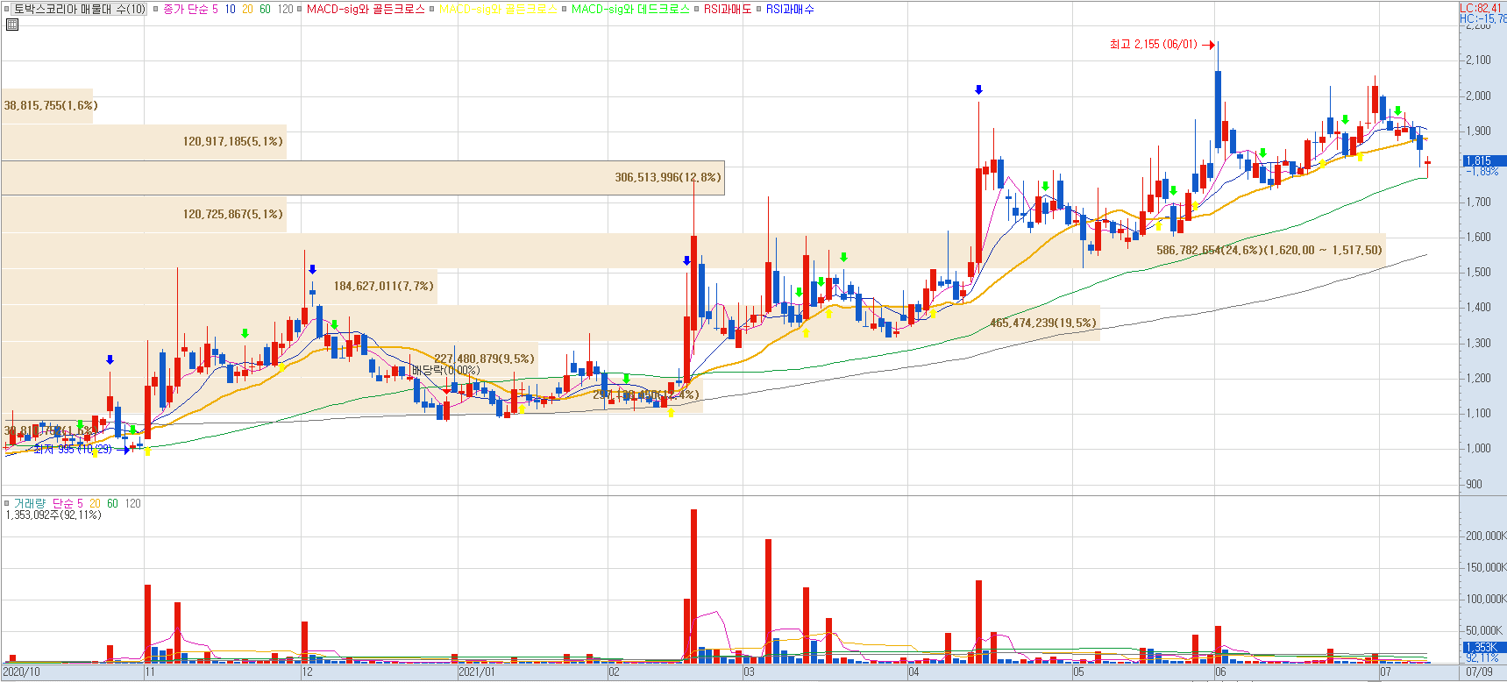Select volume profile bar 465,474,239(19.5%)
This screenshot has height=682, width=1507.
click(x=550, y=323)
